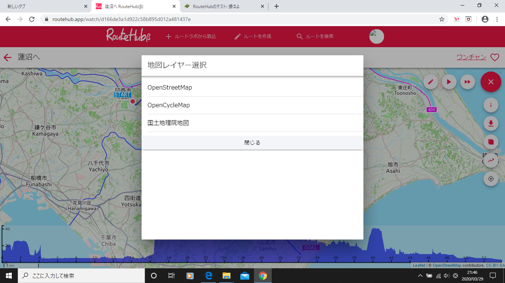Click the 蓮沼へ route title text
This screenshot has width=505, height=283.
click(x=29, y=57)
